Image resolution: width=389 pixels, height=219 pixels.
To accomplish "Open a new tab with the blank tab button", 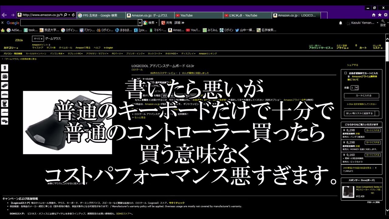I will tap(324, 15).
